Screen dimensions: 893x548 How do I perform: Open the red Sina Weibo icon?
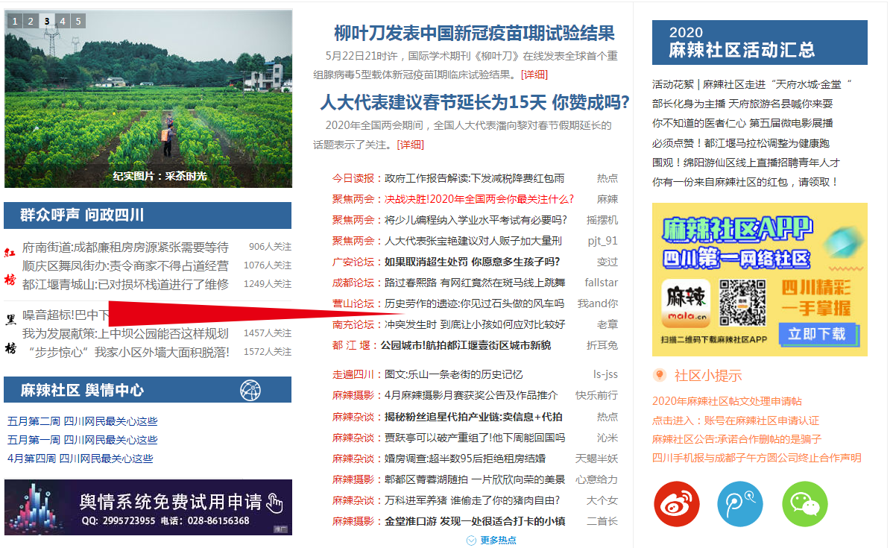coord(676,504)
